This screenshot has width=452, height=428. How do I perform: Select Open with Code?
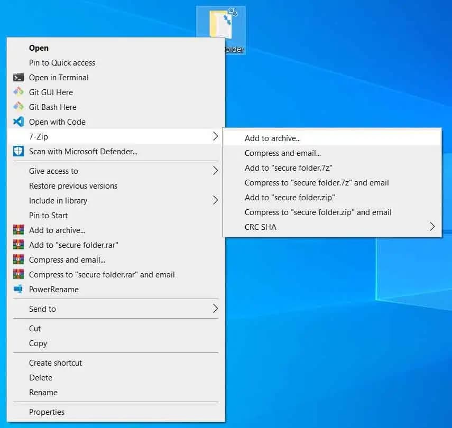115,122
